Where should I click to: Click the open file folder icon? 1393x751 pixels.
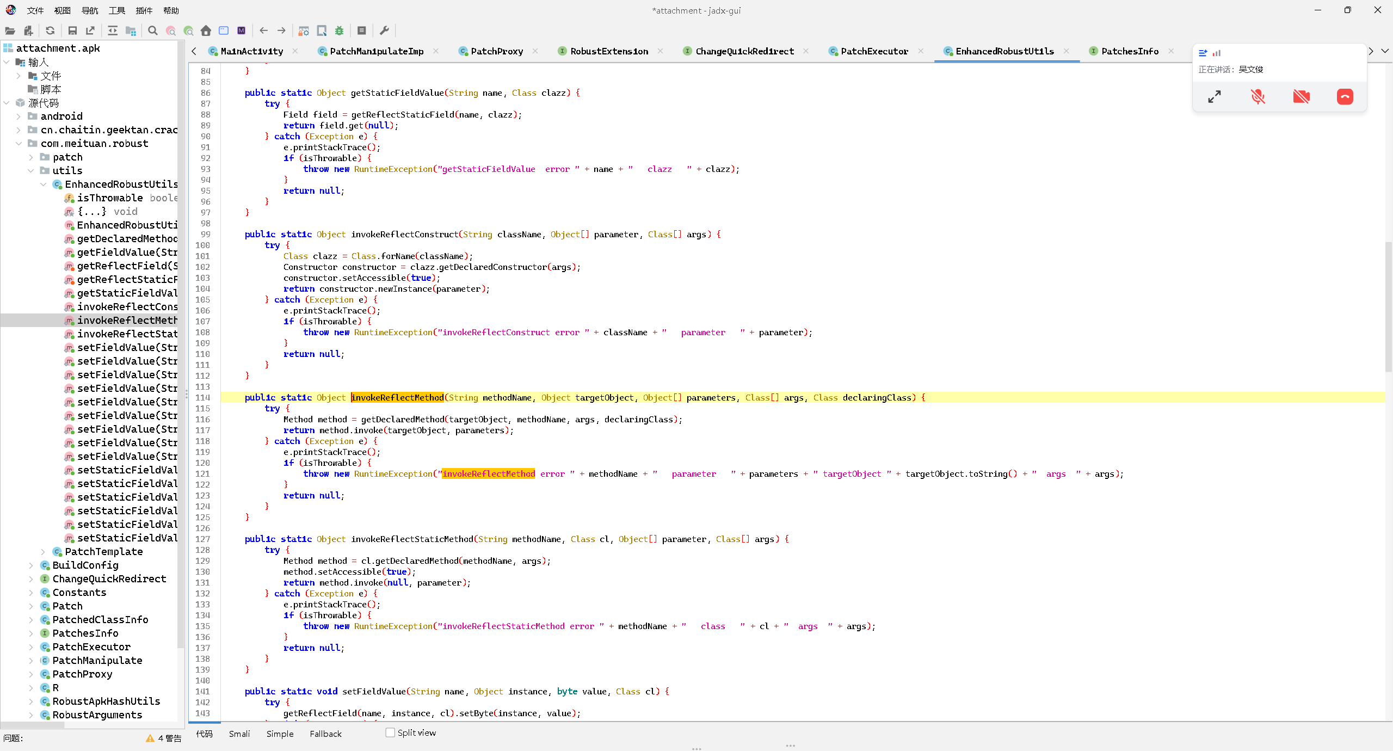[x=10, y=31]
